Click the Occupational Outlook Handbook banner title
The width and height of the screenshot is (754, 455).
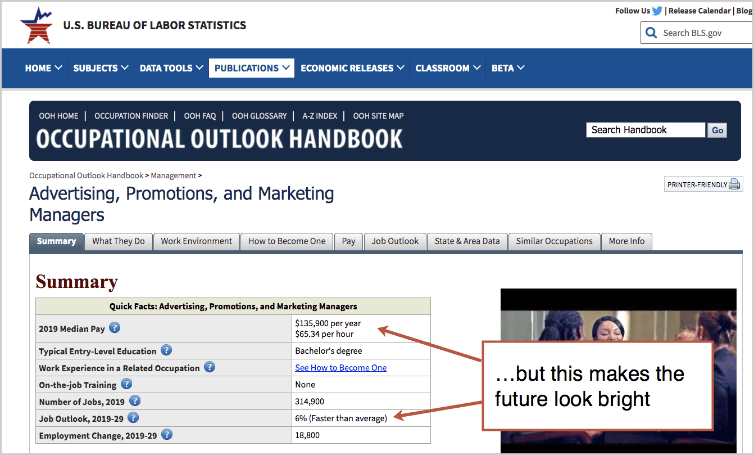click(x=220, y=138)
